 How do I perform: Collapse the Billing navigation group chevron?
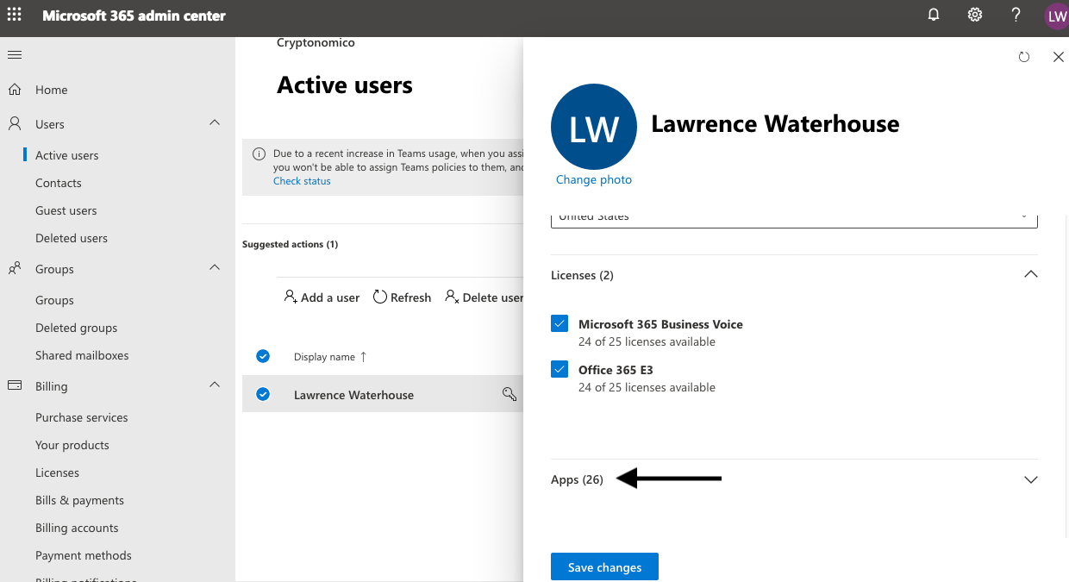tap(215, 385)
